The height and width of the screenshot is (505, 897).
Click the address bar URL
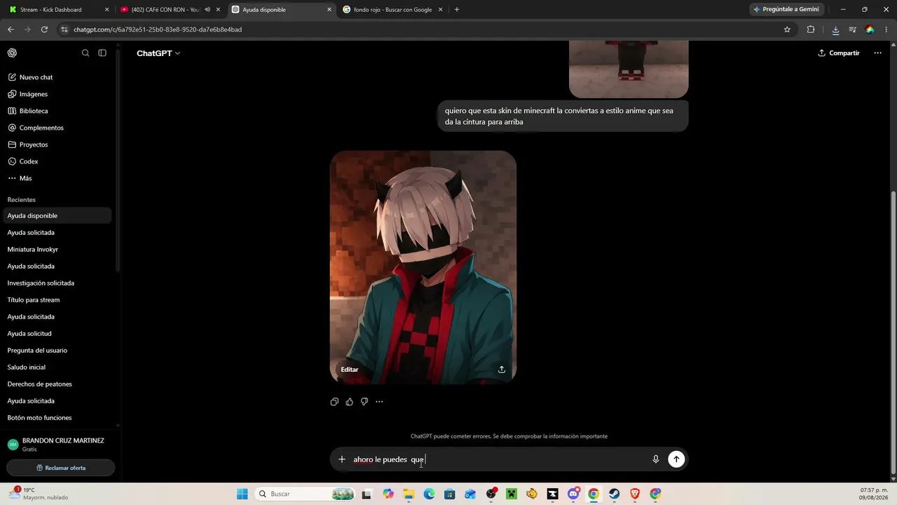coord(158,29)
